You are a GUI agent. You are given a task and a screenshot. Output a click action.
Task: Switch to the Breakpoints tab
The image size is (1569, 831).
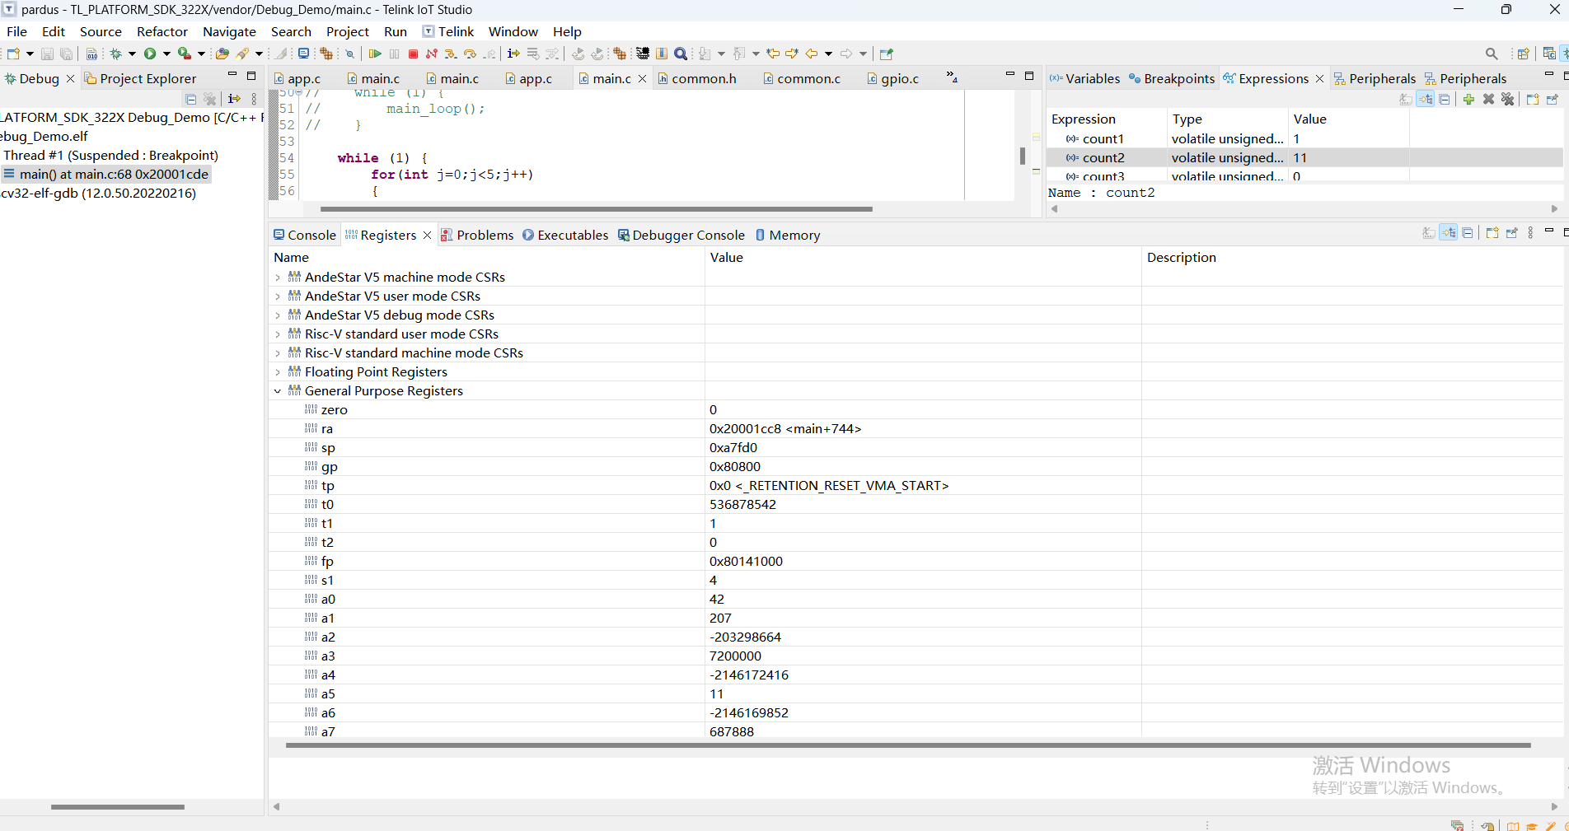tap(1171, 78)
